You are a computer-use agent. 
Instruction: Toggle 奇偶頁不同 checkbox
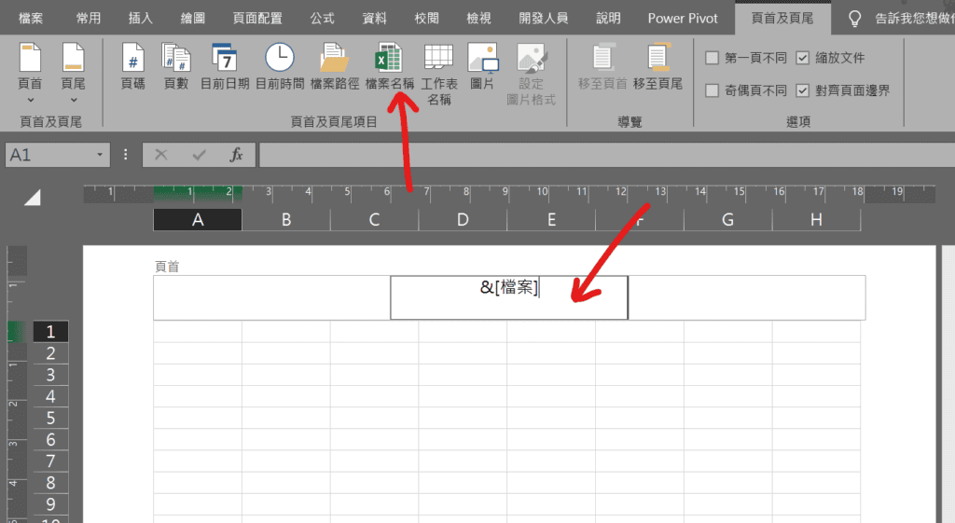pos(713,90)
